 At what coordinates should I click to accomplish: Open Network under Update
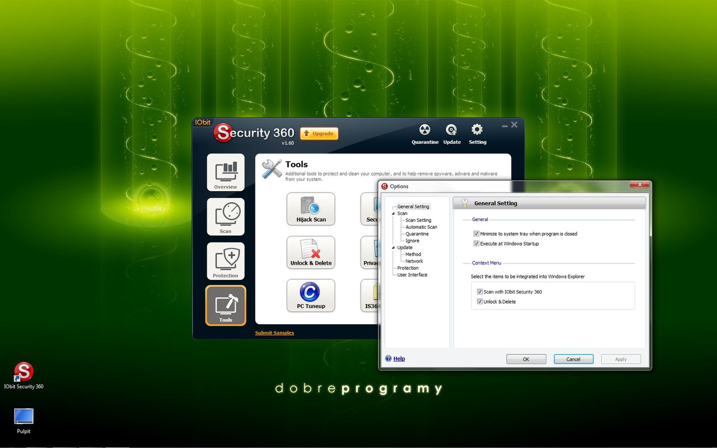414,261
